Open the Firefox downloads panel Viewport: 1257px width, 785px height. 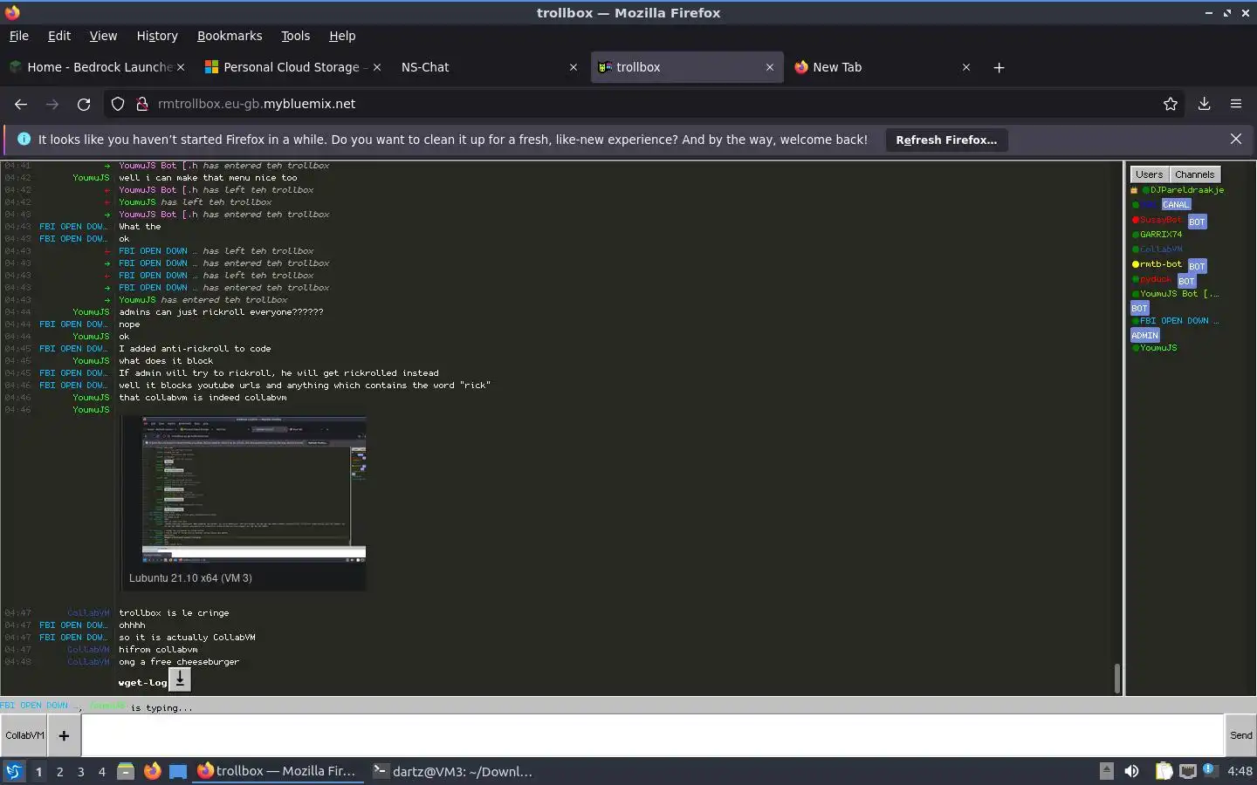(1204, 104)
